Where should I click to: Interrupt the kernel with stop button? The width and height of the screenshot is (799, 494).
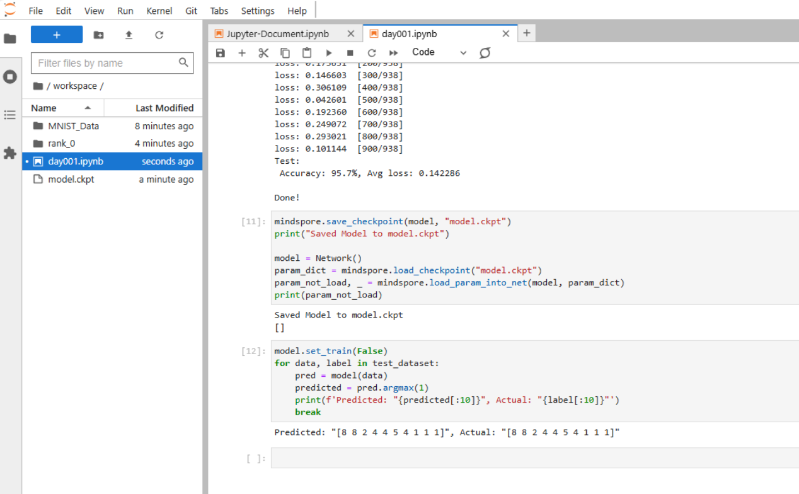pyautogui.click(x=350, y=53)
